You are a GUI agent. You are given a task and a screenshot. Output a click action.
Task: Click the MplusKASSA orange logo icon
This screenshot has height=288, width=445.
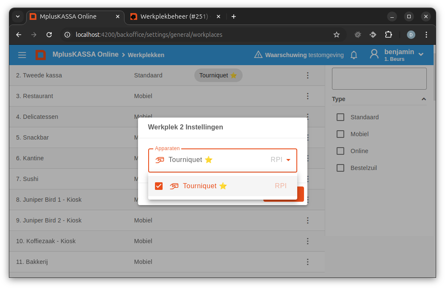click(41, 55)
